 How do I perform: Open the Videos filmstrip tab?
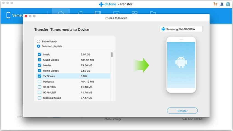(x=98, y=13)
